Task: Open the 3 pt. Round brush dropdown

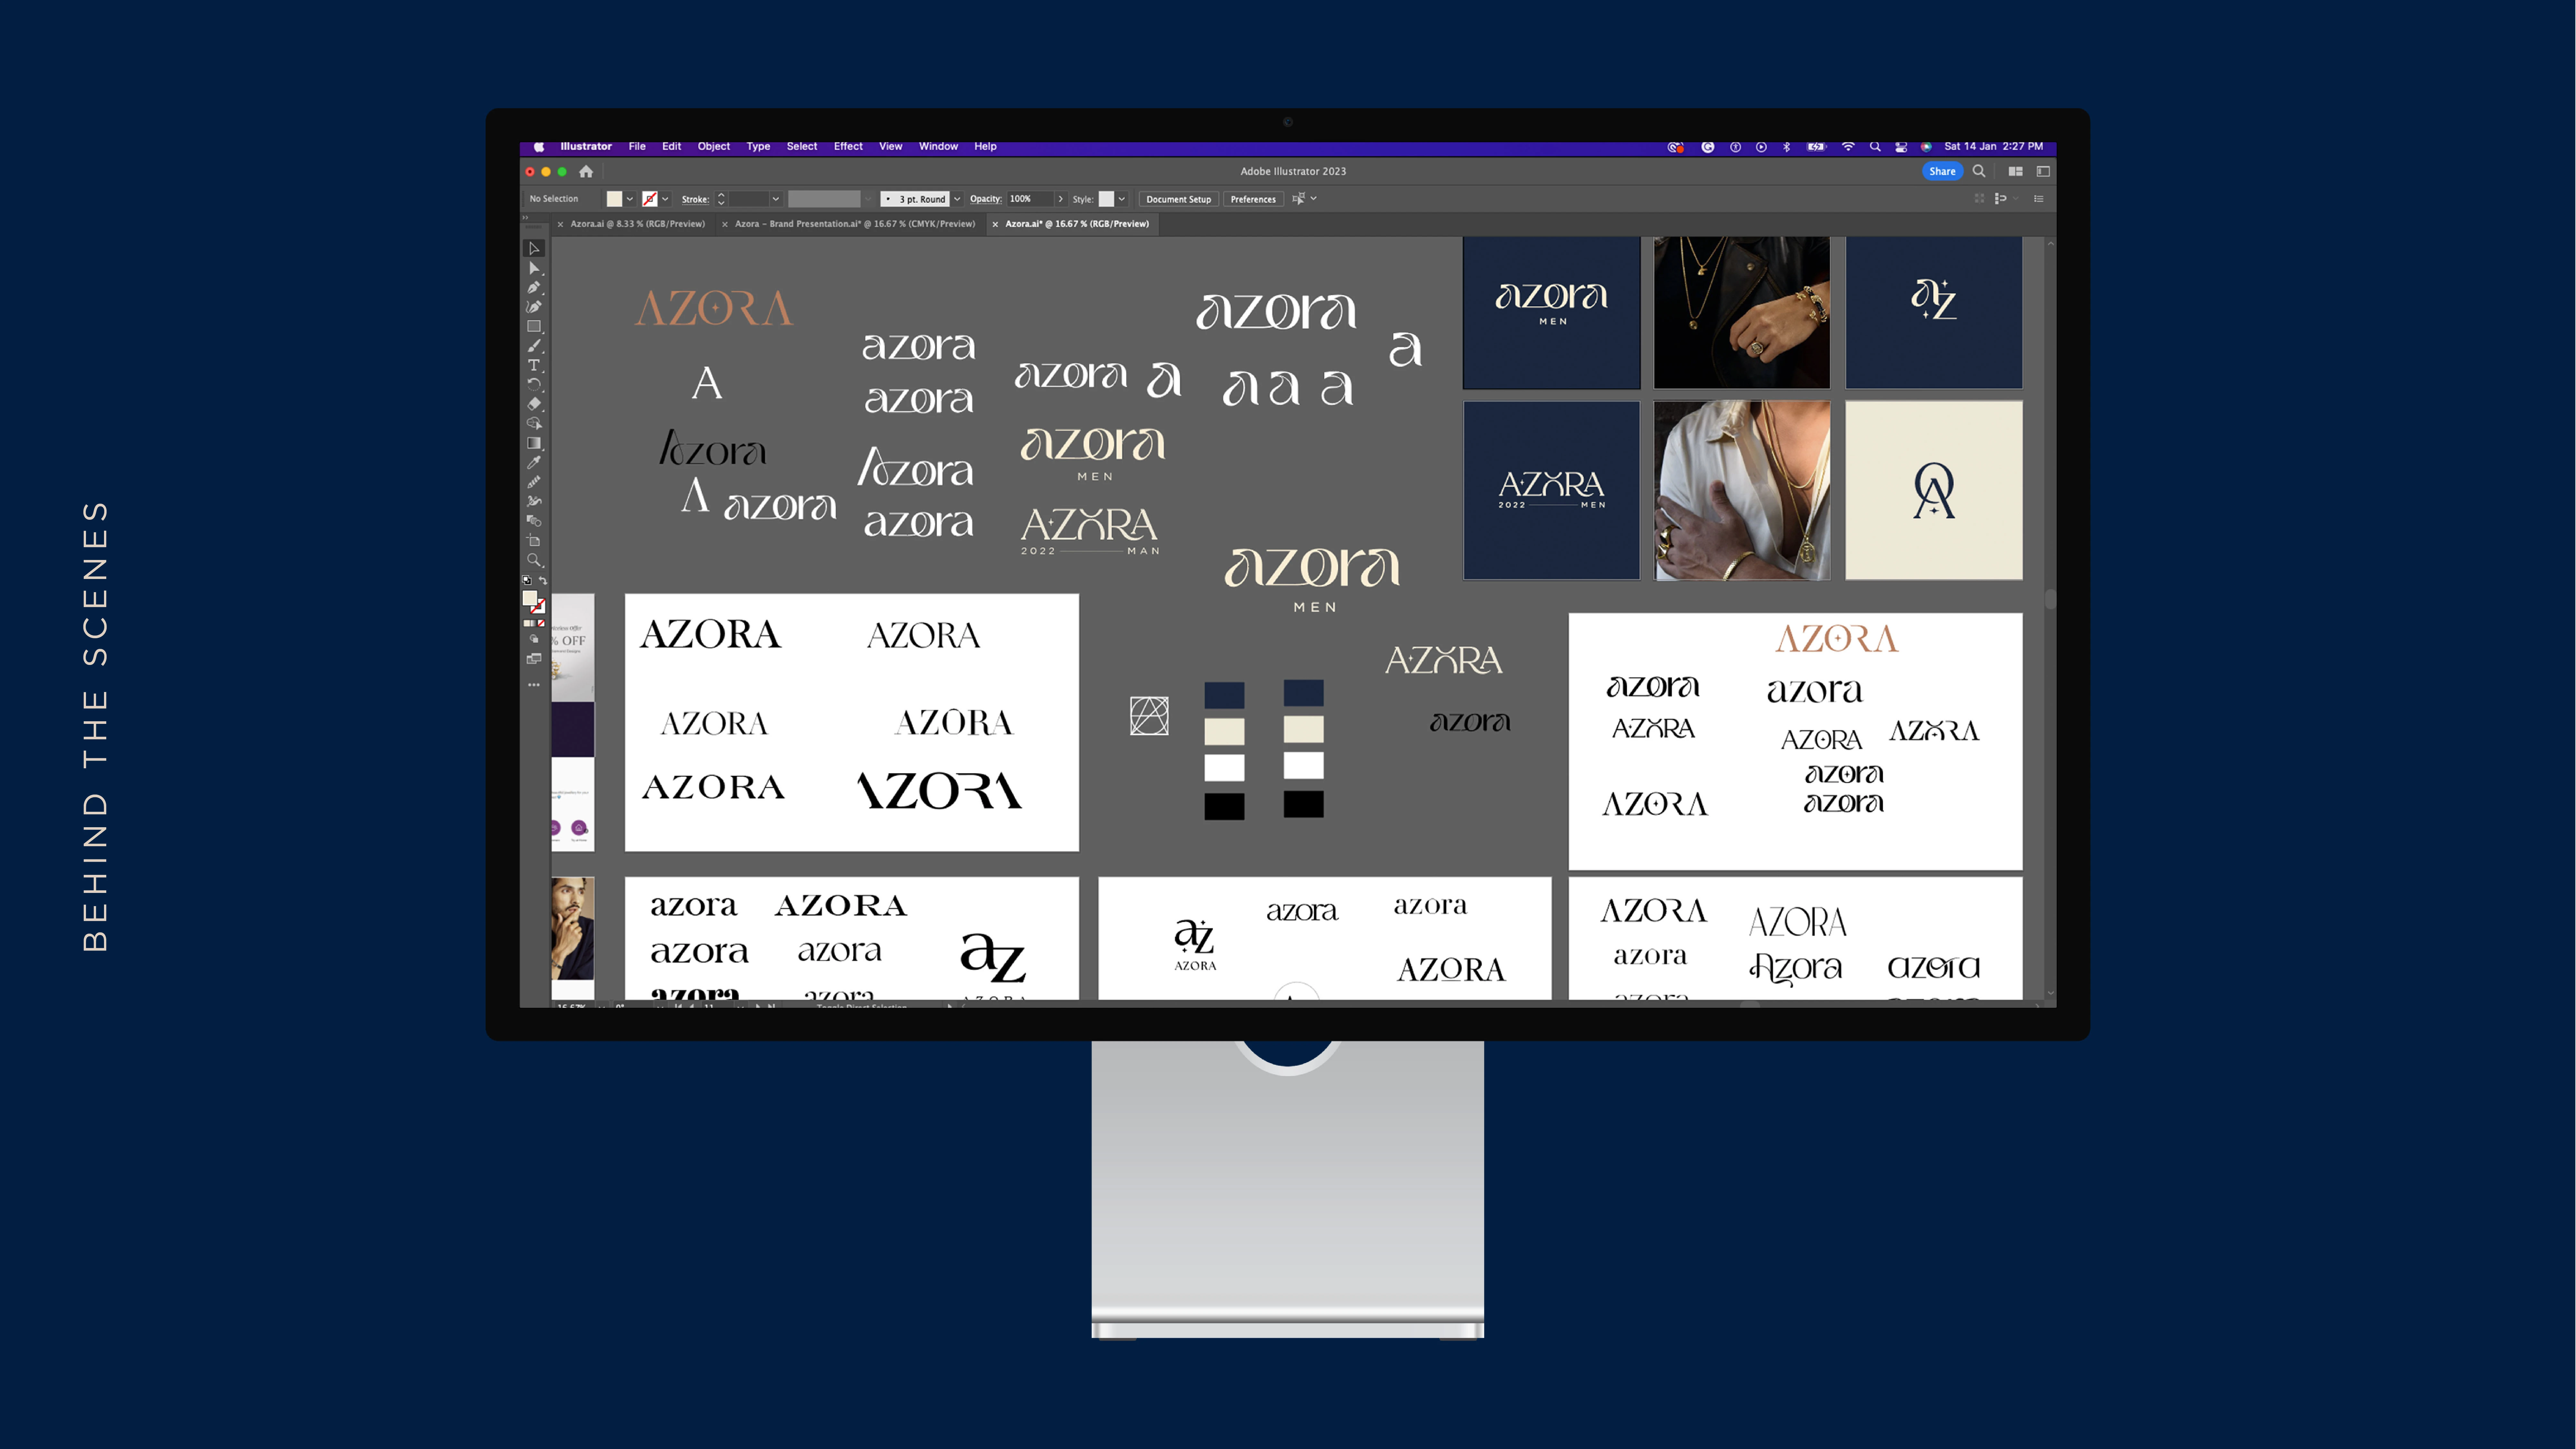Action: 957,199
